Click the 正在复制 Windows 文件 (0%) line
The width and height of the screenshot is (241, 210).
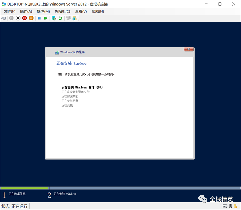pyautogui.click(x=82, y=87)
